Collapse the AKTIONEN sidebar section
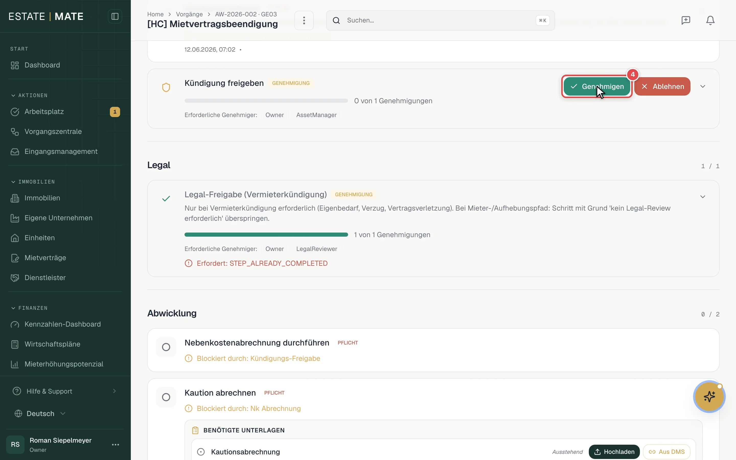 [29, 95]
